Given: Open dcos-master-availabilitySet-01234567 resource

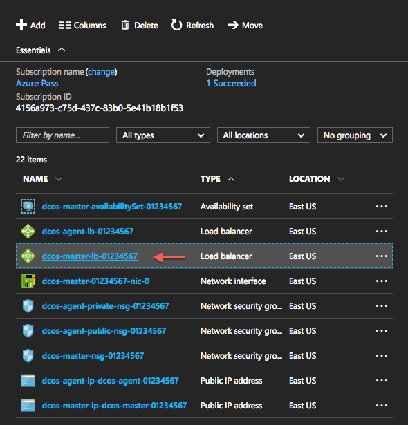Looking at the screenshot, I should coord(112,207).
